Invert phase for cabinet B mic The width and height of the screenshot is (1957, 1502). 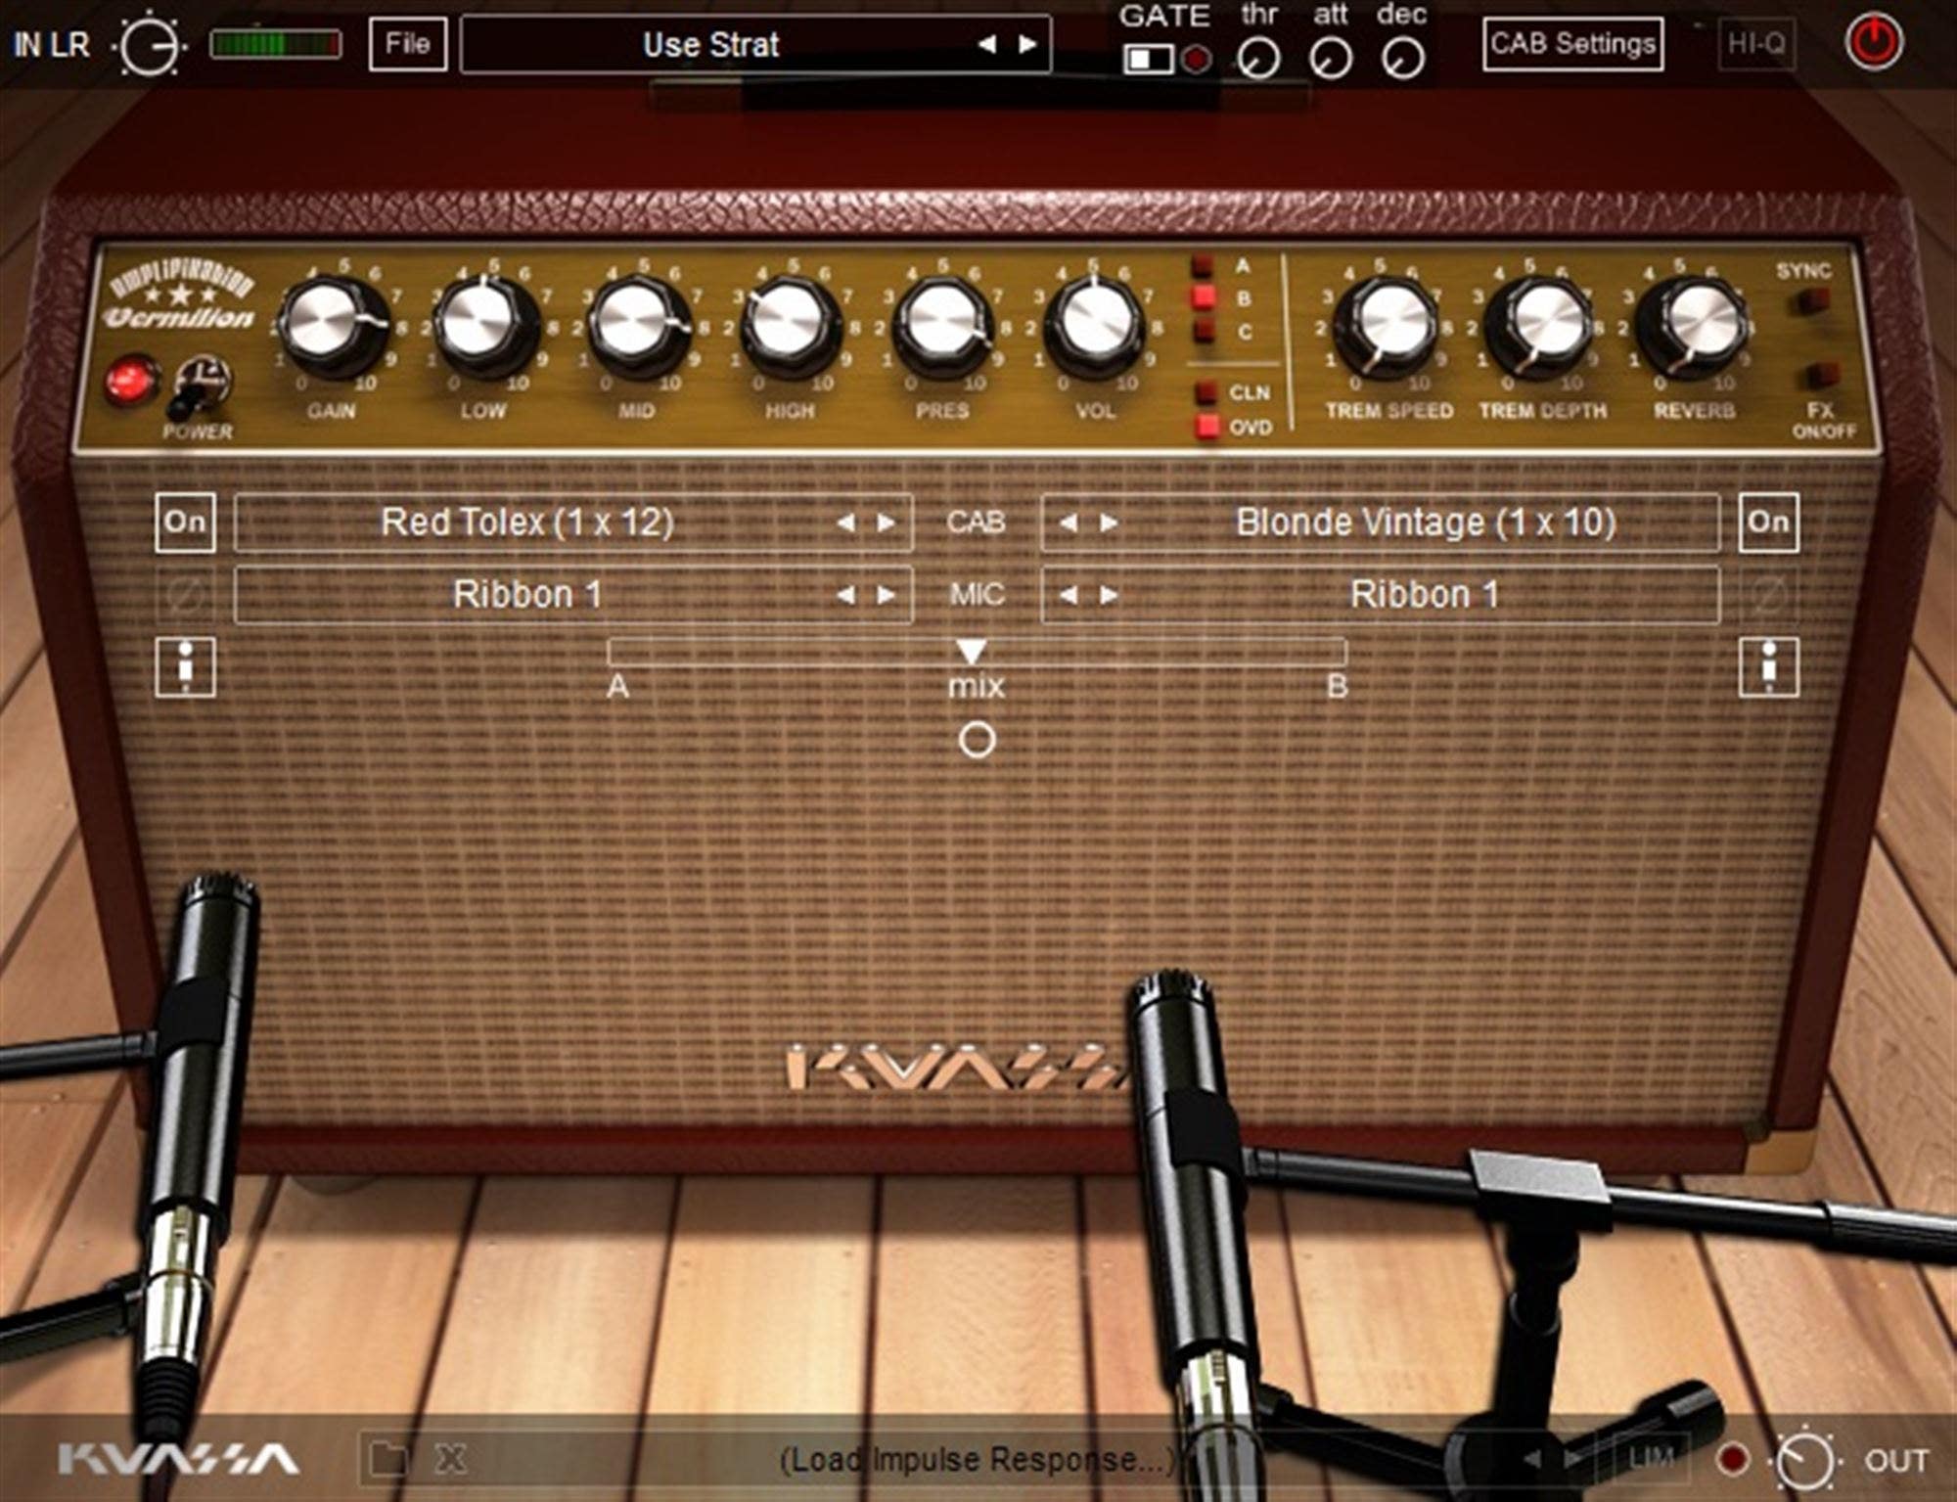click(x=1768, y=595)
